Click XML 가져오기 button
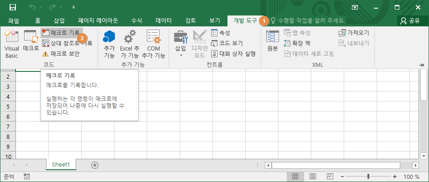The image size is (429, 182). (354, 33)
